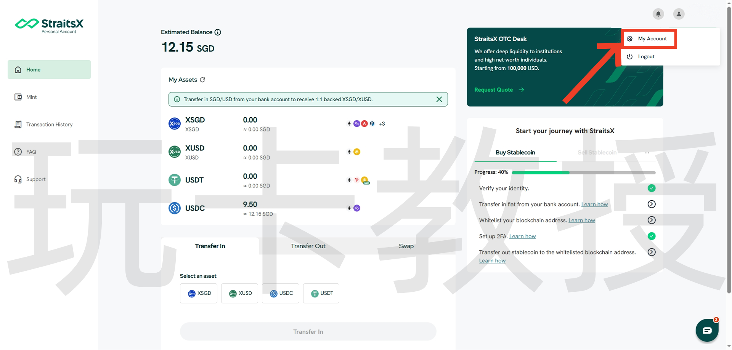The width and height of the screenshot is (732, 350).
Task: Click the onboarding progress bar
Action: [583, 173]
